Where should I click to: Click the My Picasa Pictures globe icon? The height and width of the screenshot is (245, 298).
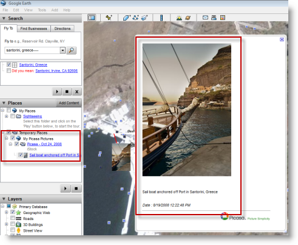click(x=18, y=139)
